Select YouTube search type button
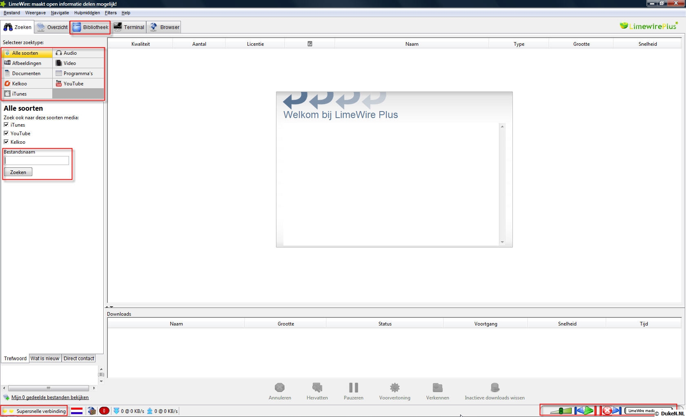The width and height of the screenshot is (686, 417). click(x=78, y=84)
